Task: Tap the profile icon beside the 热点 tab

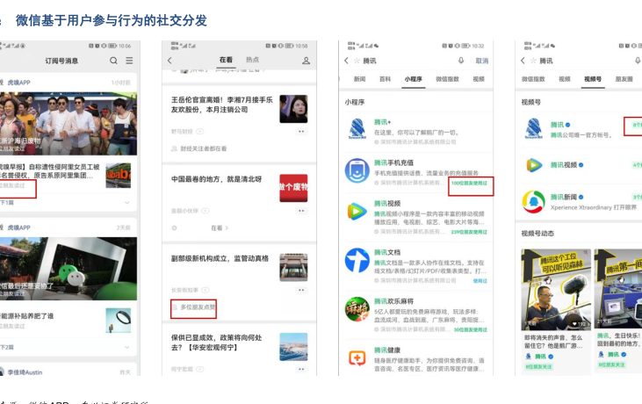Action: click(306, 61)
